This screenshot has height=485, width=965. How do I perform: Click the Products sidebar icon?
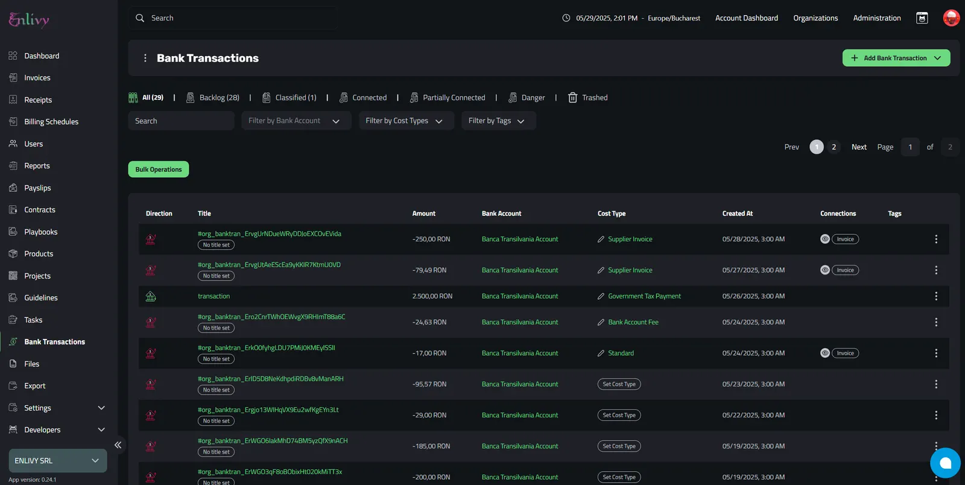13,254
